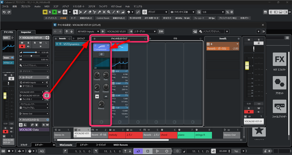This screenshot has width=292, height=155.
Task: Solo VOCALOID VSTi 01 track in Inspector
Action: click(28, 43)
